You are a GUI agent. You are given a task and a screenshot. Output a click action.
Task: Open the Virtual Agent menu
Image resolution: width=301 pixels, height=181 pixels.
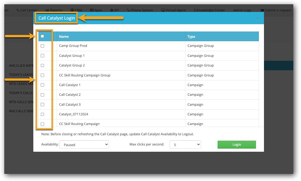(x=173, y=10)
